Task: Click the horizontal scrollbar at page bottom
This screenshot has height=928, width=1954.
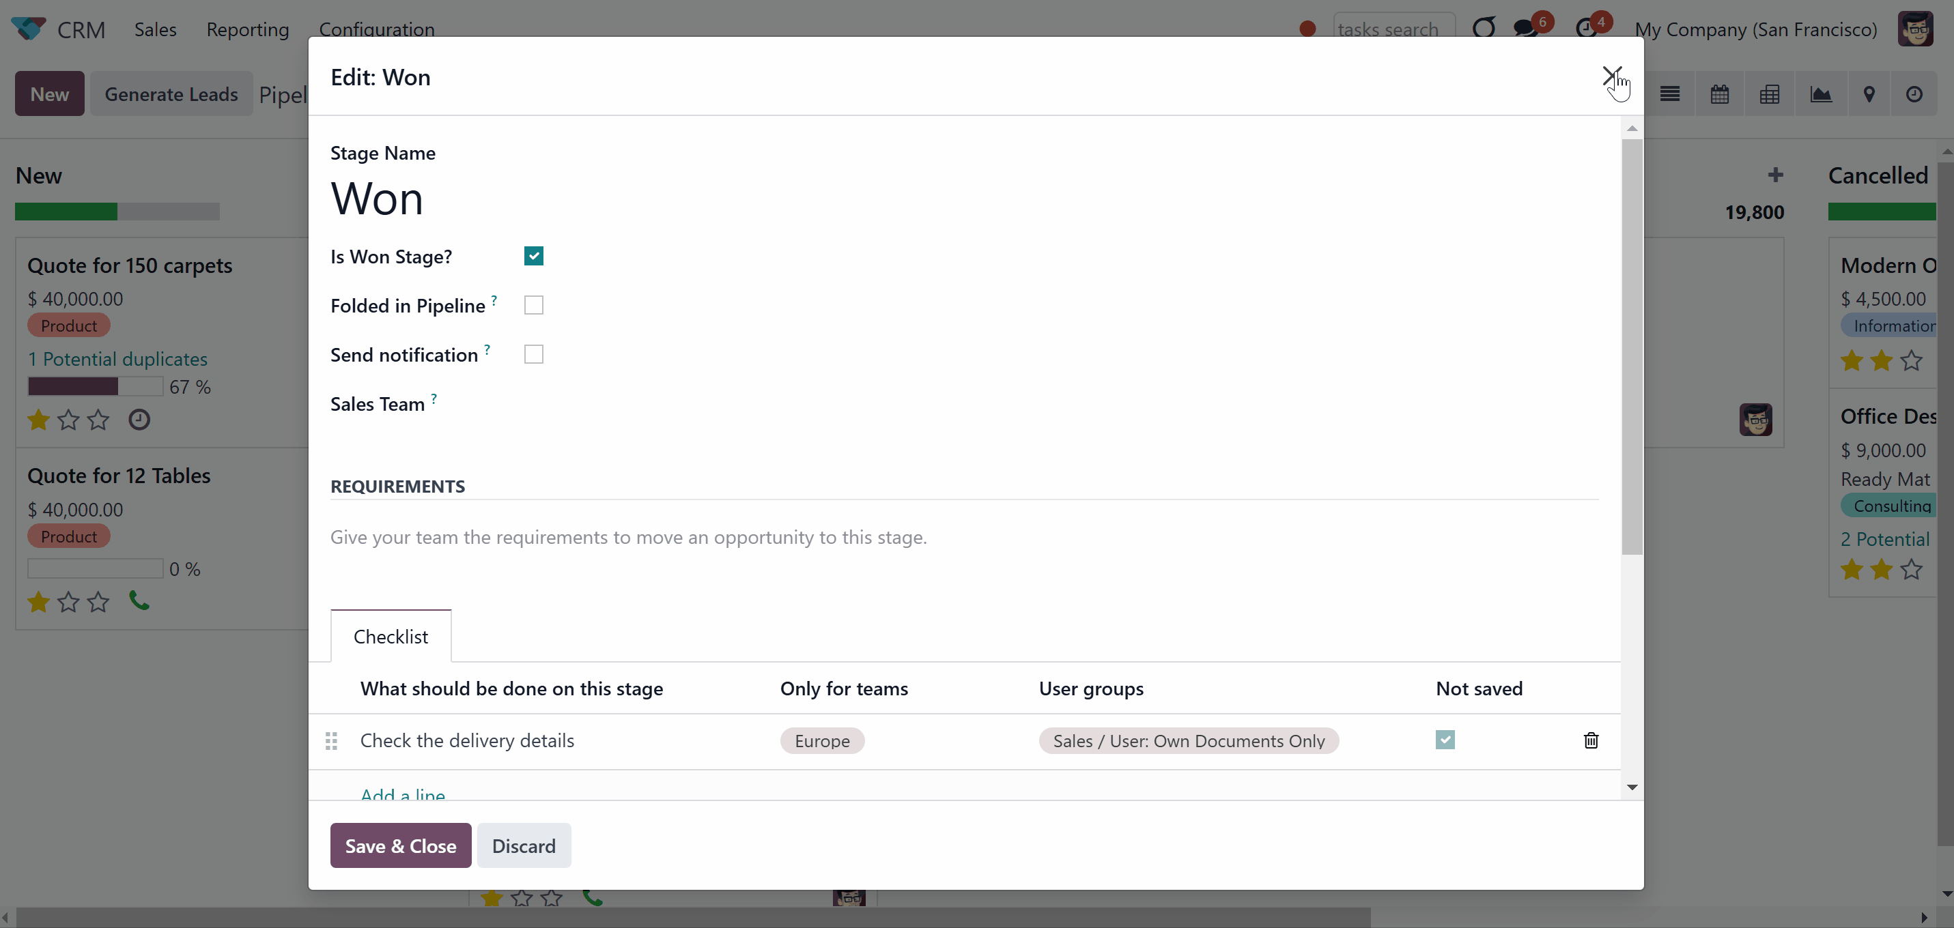Action: click(x=693, y=917)
